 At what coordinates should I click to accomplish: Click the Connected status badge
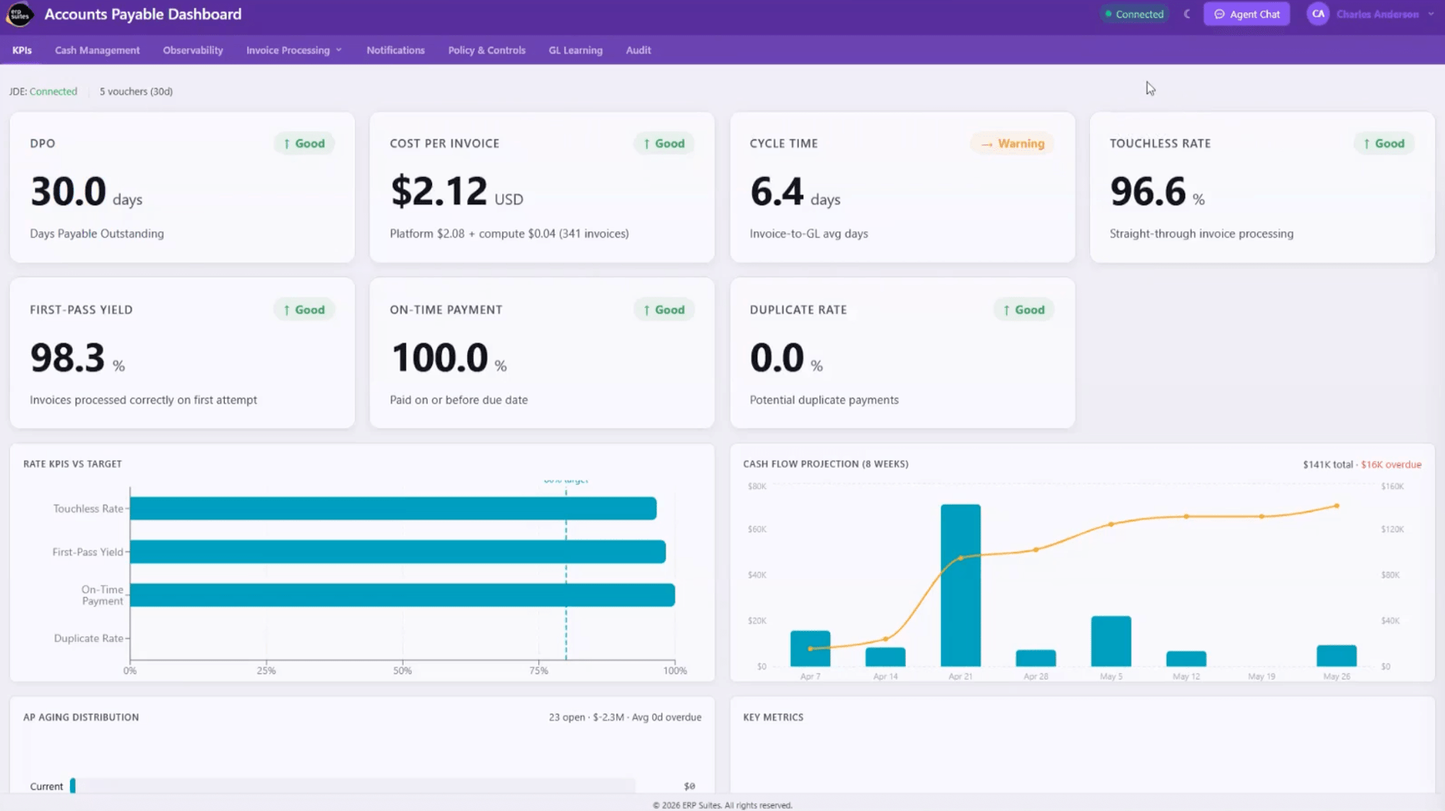click(x=1134, y=14)
